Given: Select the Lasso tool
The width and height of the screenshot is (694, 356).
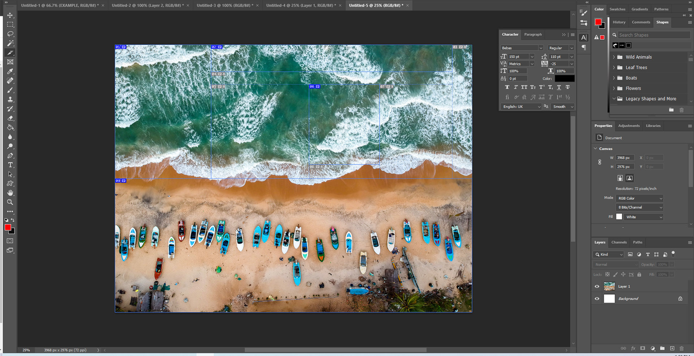Looking at the screenshot, I should click(x=10, y=34).
